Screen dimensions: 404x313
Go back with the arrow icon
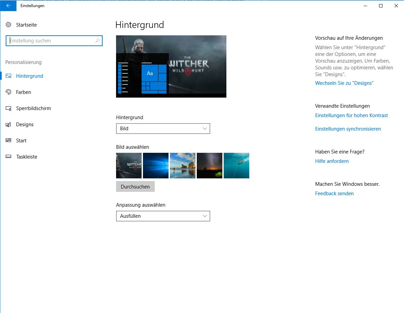click(x=8, y=6)
